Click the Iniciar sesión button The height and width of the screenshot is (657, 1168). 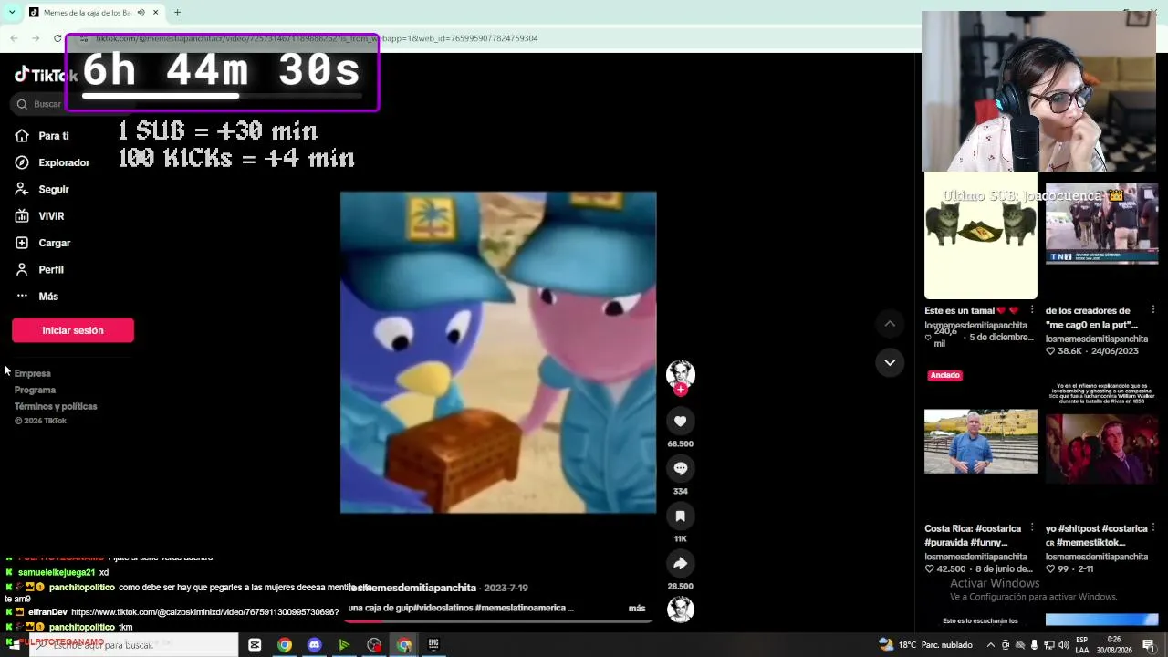73,330
